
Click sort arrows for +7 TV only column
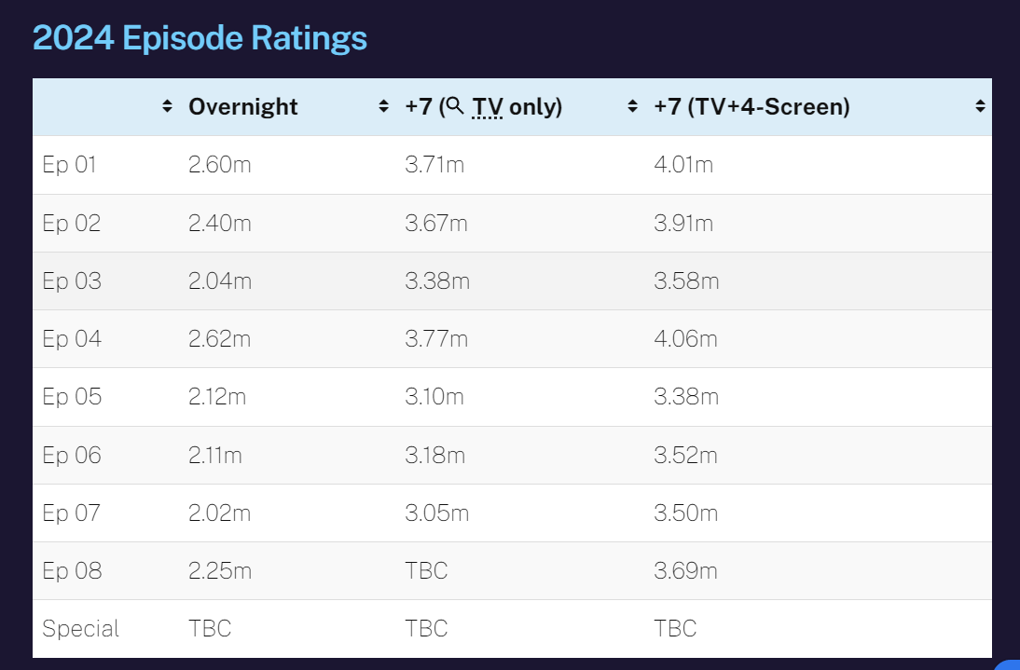click(x=632, y=107)
